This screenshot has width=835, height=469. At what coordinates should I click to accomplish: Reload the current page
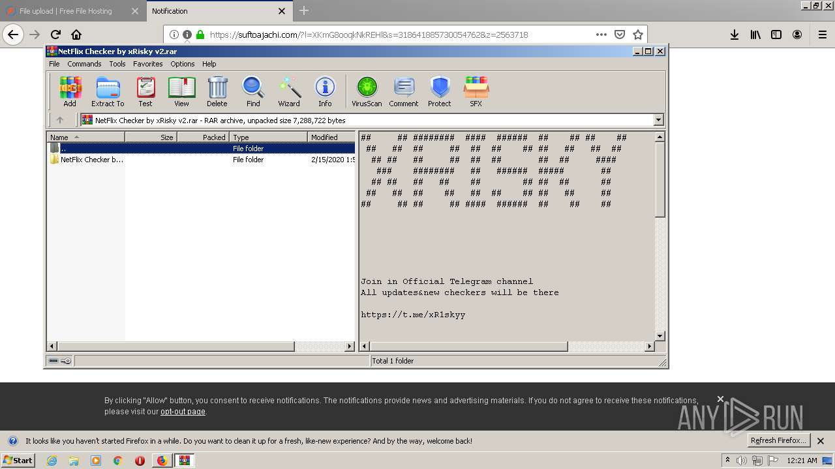click(x=55, y=35)
